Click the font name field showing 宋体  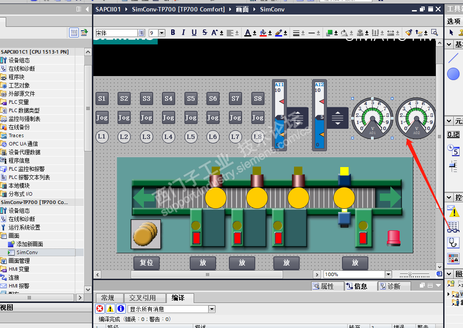pyautogui.click(x=117, y=33)
